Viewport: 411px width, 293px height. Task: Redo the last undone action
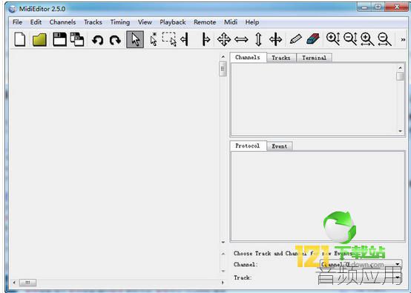[115, 40]
